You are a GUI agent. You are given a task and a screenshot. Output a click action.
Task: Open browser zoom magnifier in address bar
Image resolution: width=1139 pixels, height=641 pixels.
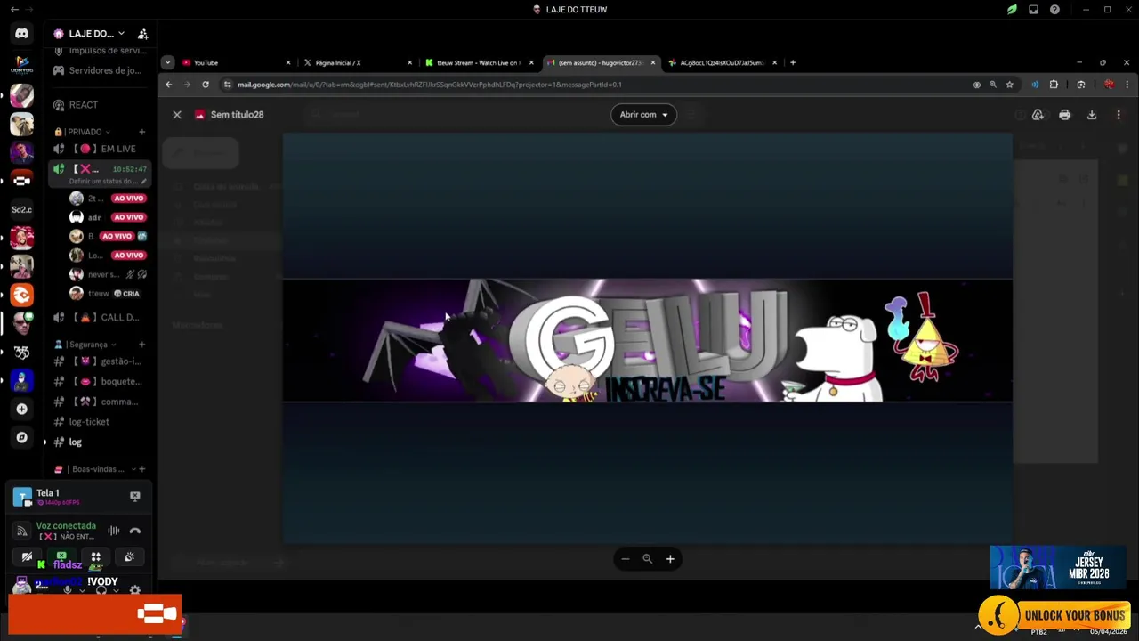point(993,85)
